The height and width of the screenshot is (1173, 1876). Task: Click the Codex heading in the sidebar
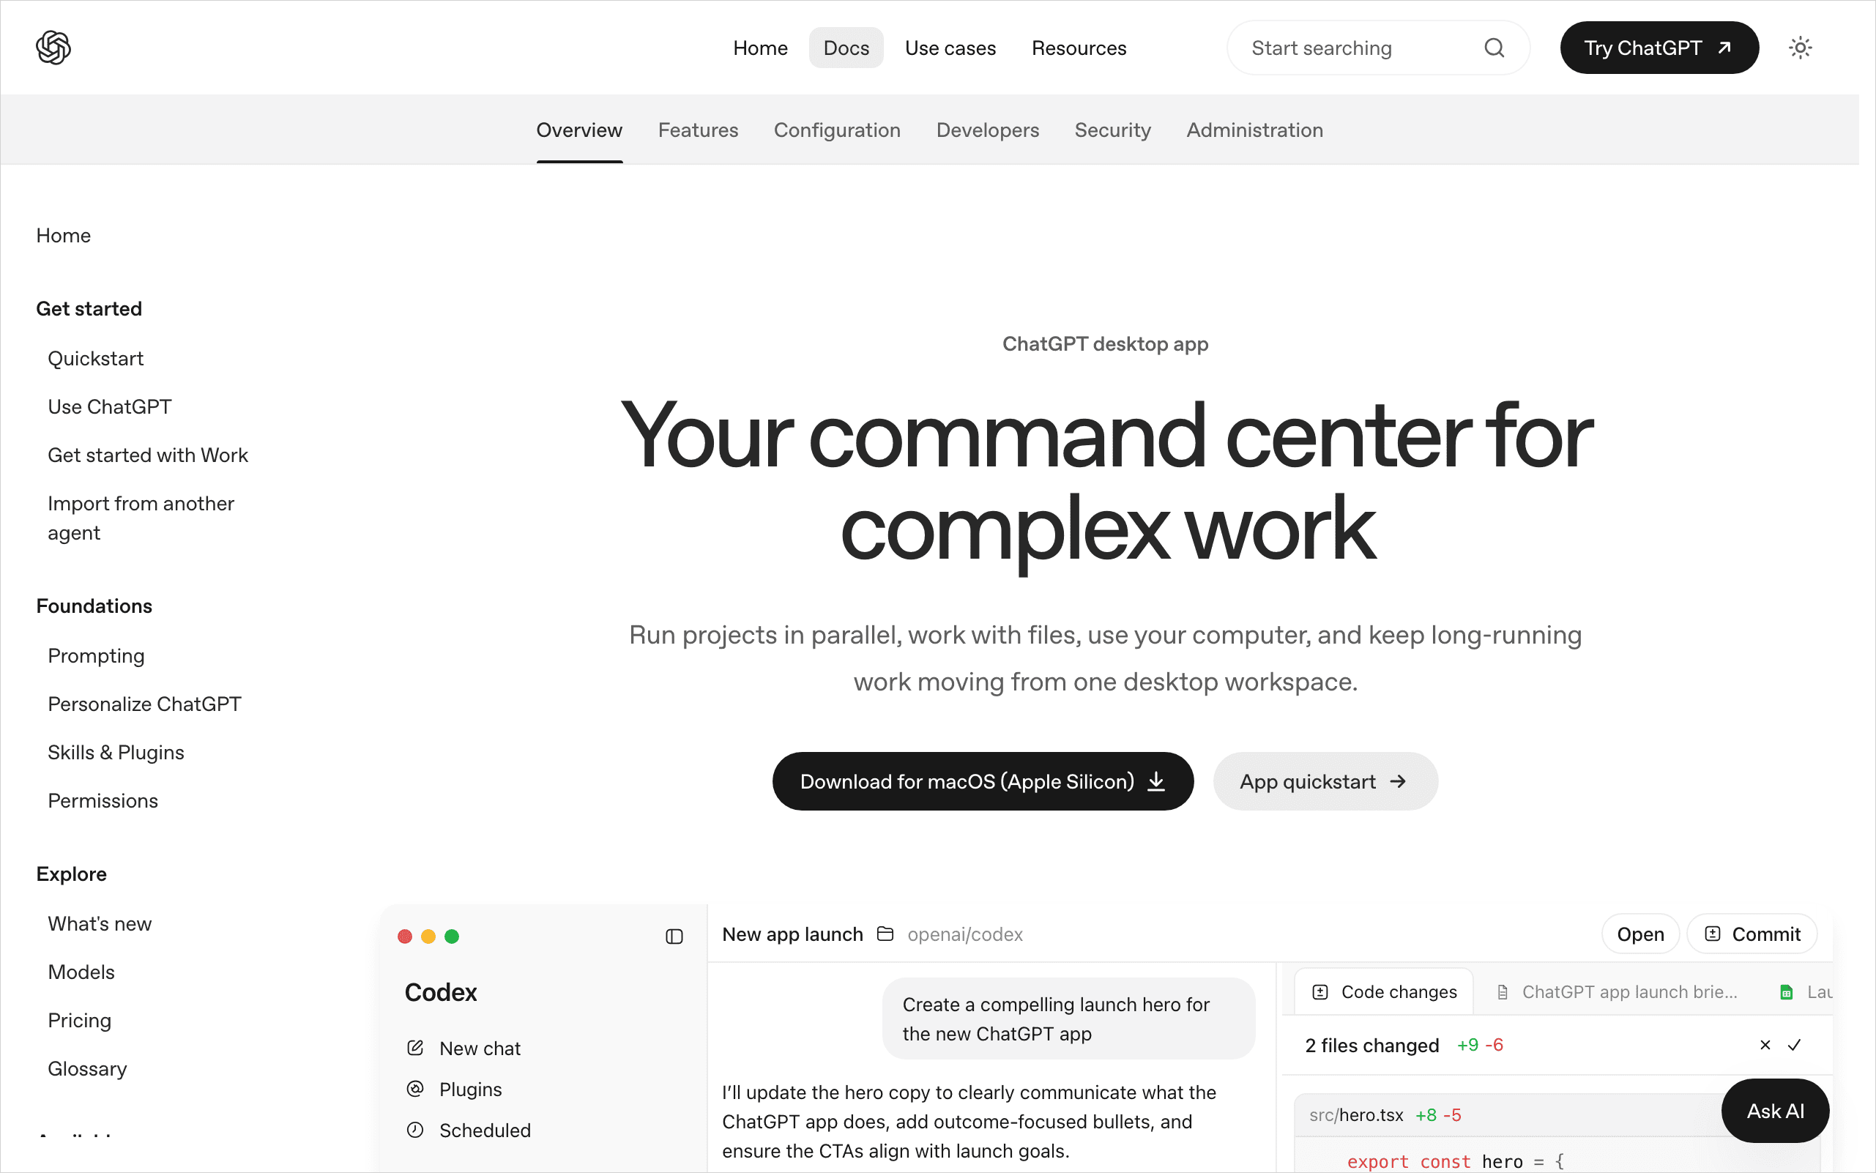(x=441, y=992)
